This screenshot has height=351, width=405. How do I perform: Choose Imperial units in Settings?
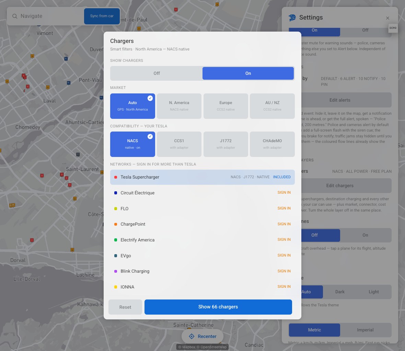[365, 330]
